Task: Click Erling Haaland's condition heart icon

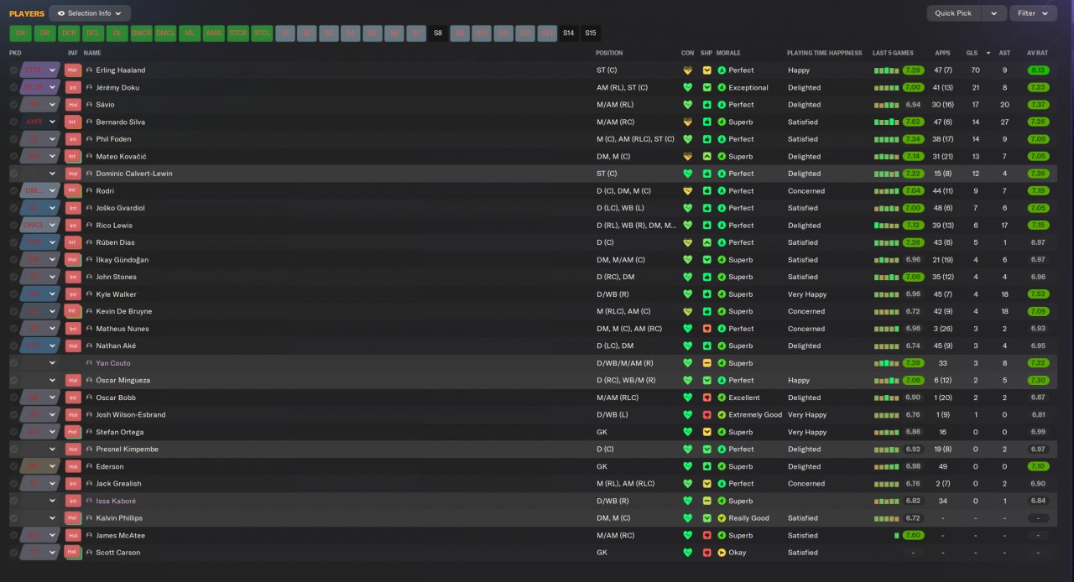Action: (688, 70)
